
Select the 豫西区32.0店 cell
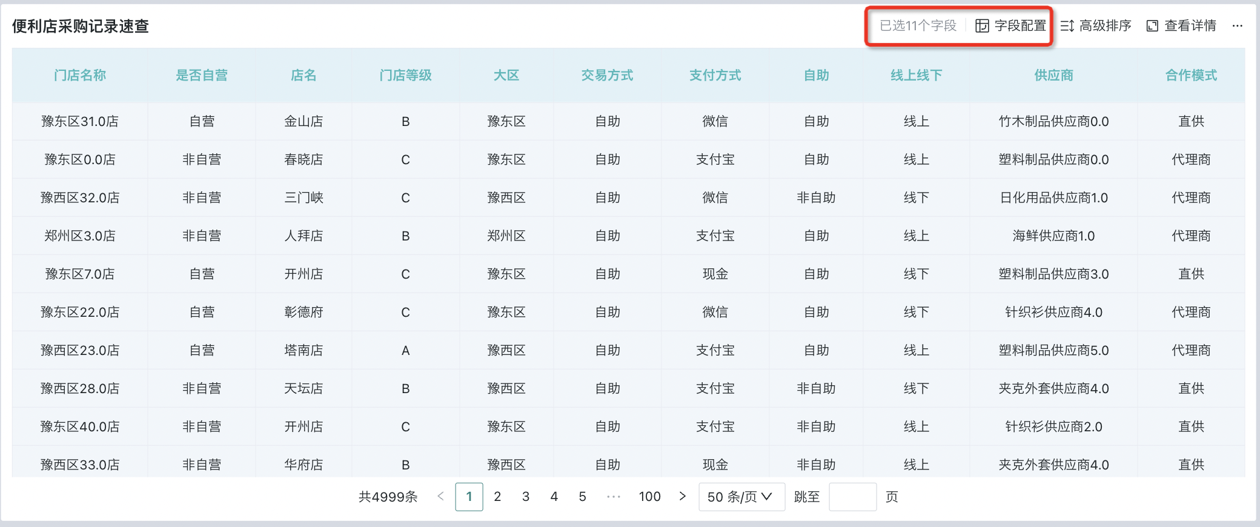(x=80, y=197)
